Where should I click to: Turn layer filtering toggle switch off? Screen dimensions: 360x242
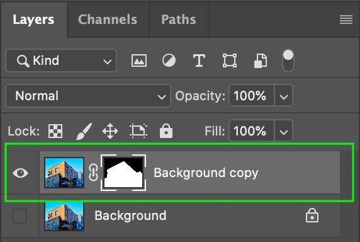[288, 61]
